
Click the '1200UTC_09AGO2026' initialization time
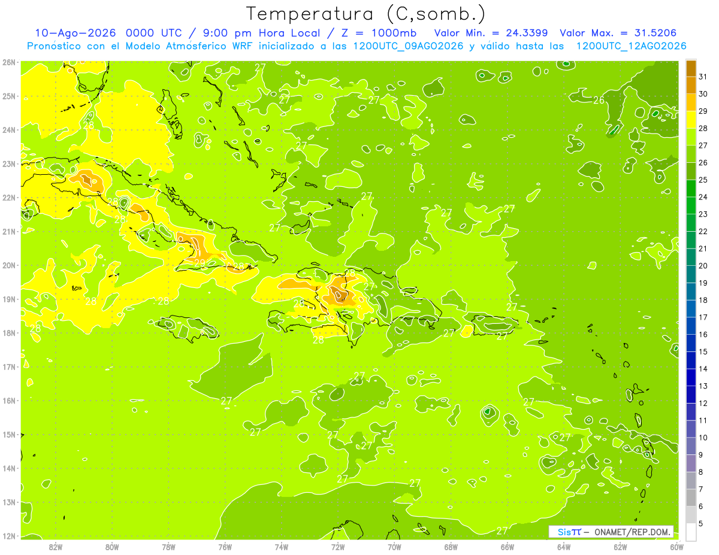click(409, 46)
